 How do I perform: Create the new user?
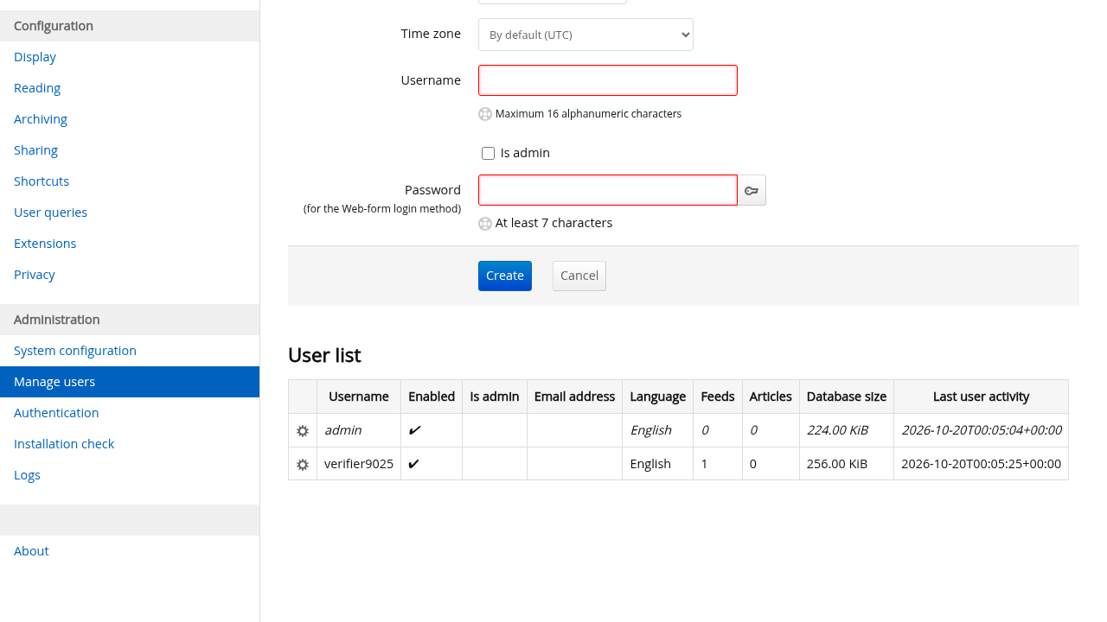click(505, 276)
